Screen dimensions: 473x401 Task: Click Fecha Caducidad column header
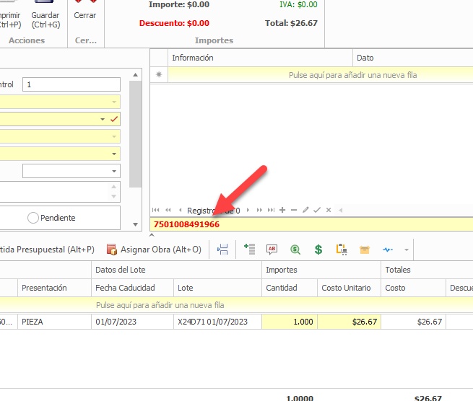pos(132,288)
